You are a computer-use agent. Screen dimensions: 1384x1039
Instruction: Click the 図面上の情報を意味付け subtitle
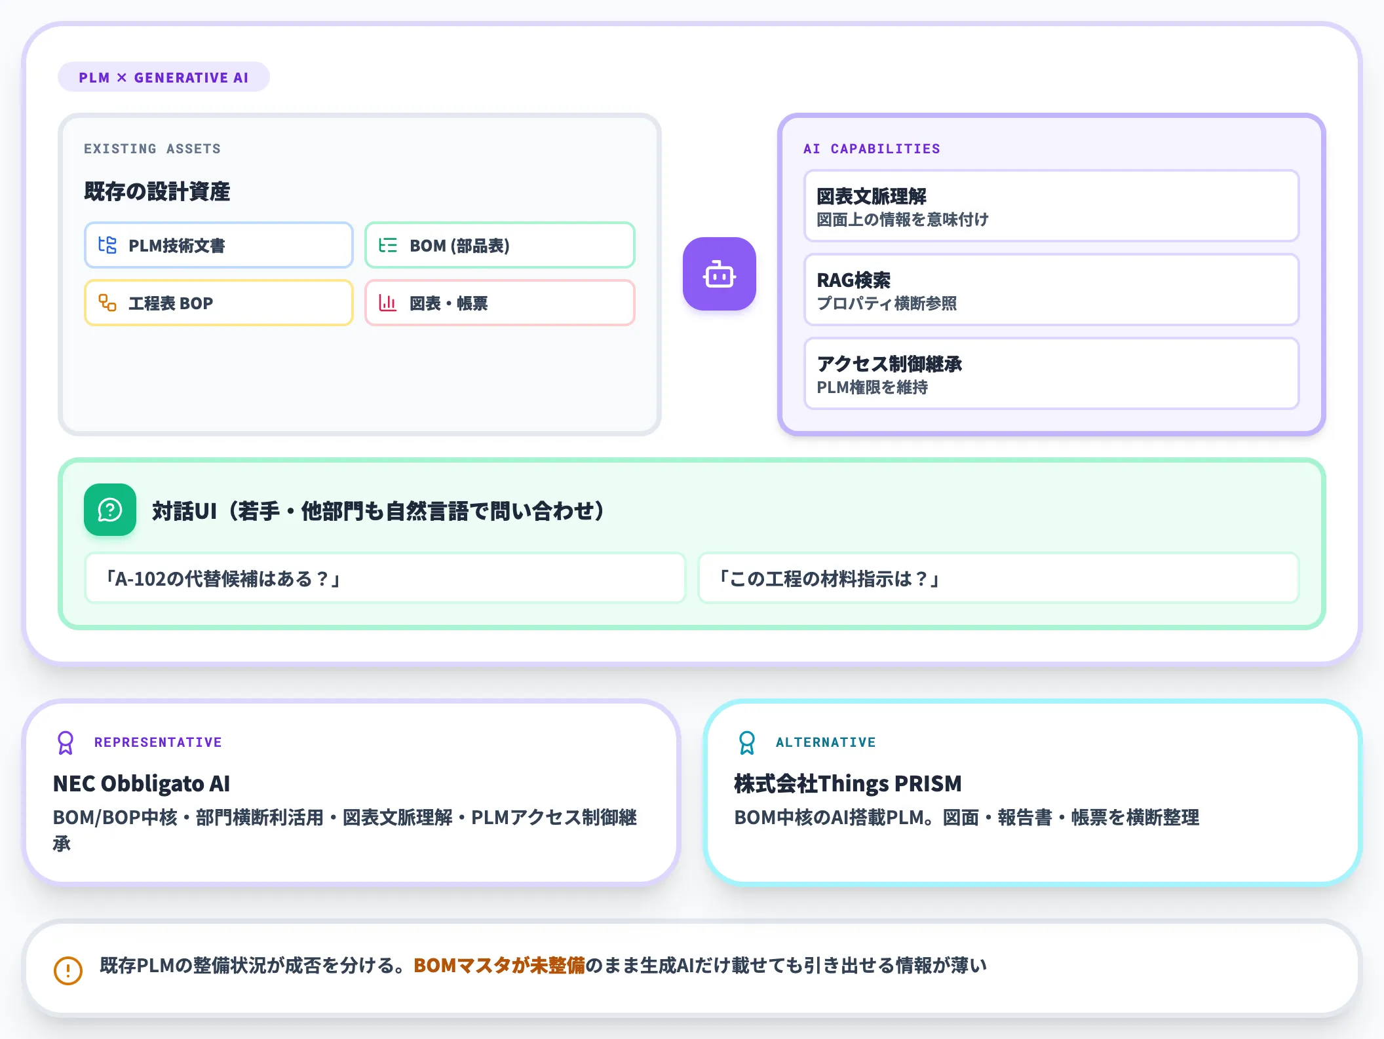(x=902, y=219)
